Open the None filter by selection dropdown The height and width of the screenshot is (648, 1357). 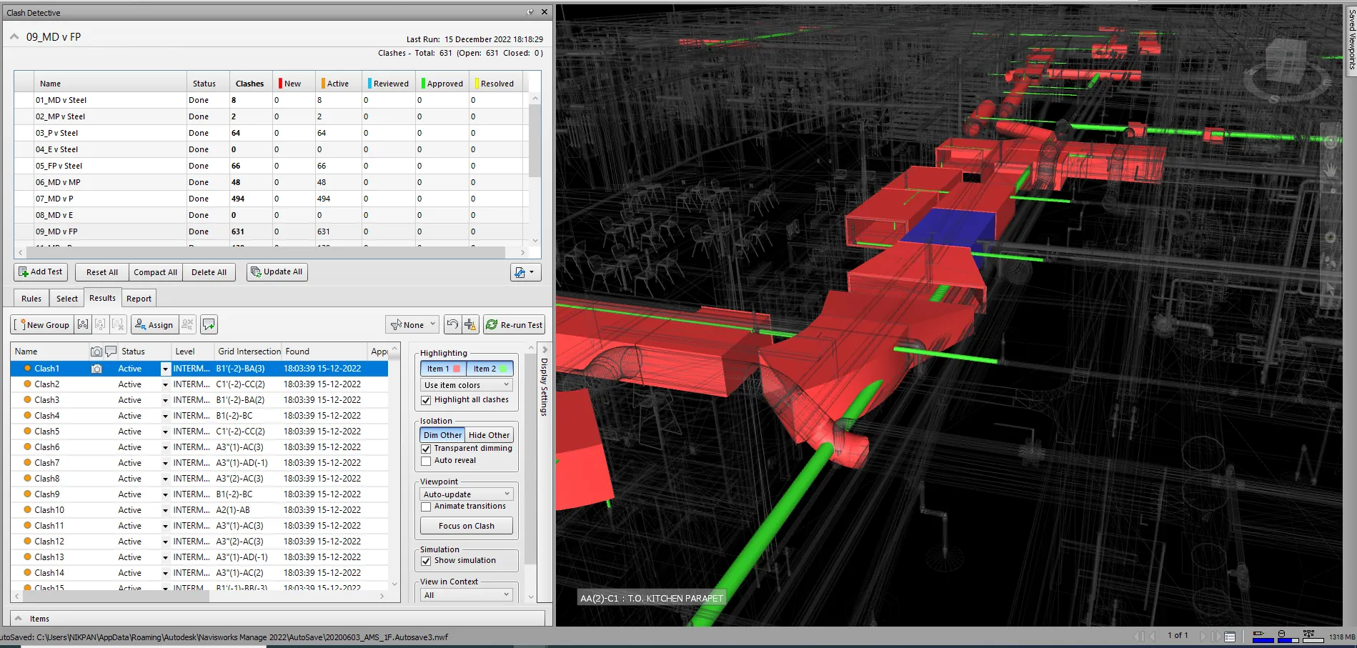click(x=412, y=324)
